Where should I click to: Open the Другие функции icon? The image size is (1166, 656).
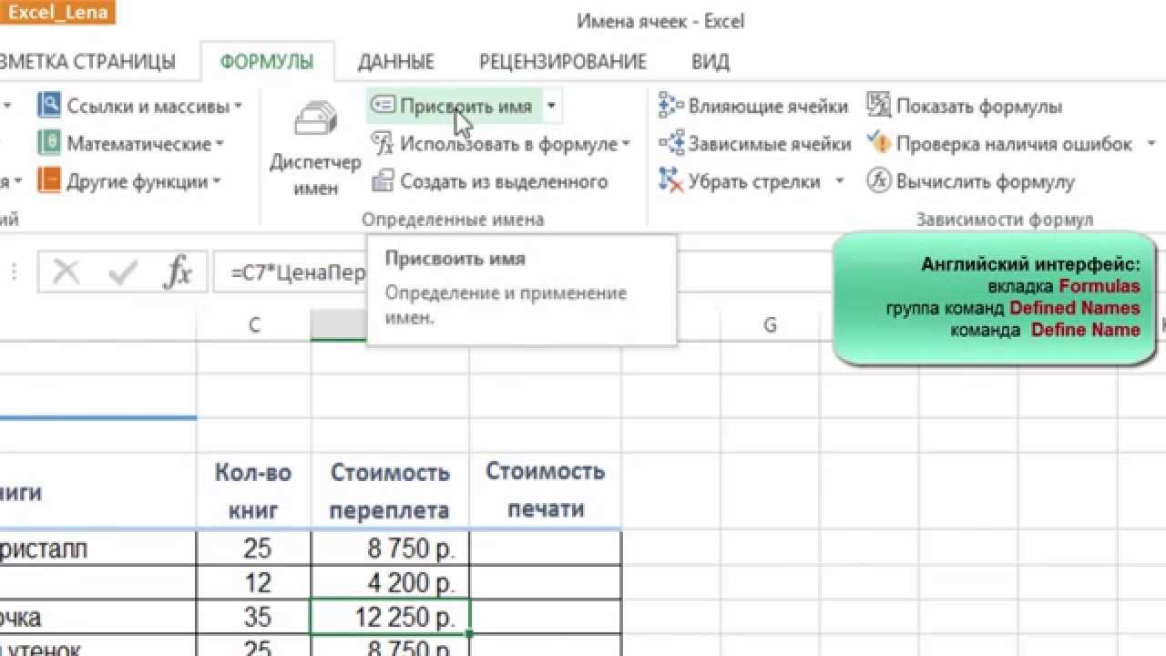tap(49, 181)
